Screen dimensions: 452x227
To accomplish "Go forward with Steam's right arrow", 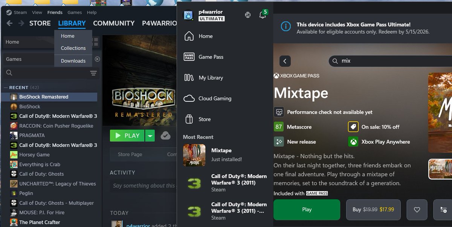I will [x=21, y=23].
